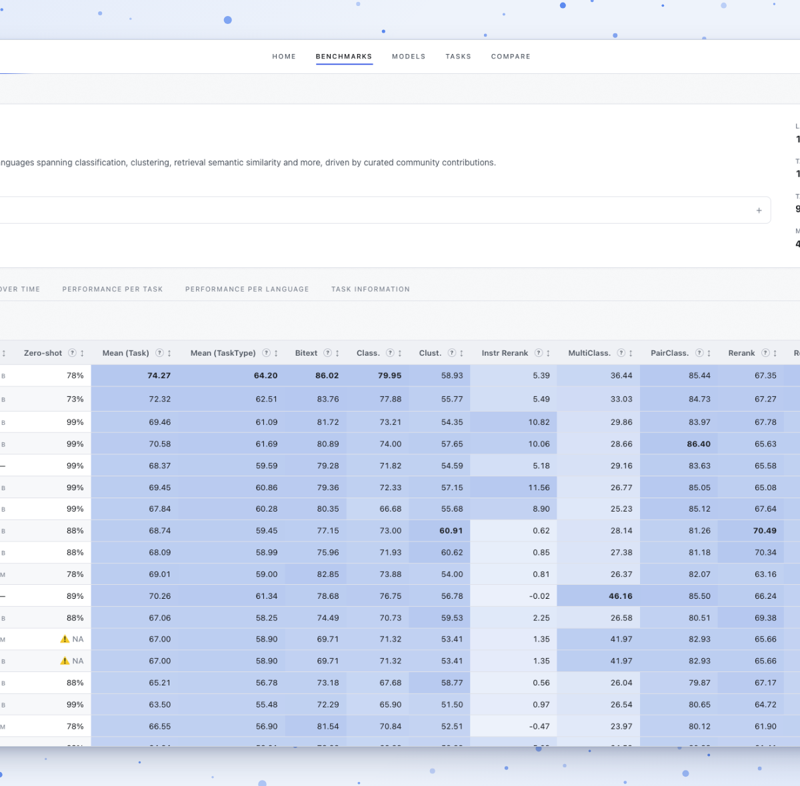Screen dimensions: 800x786
Task: Open the Clust. column help icon
Action: point(451,353)
